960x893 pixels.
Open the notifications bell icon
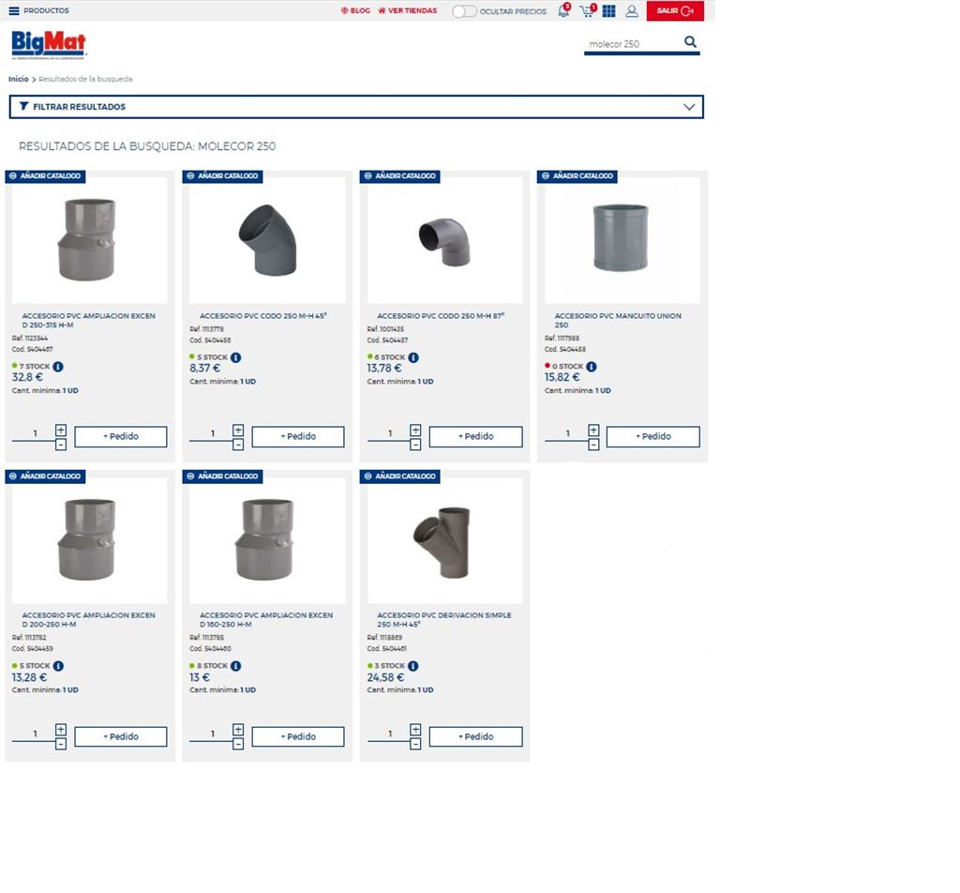[x=563, y=11]
